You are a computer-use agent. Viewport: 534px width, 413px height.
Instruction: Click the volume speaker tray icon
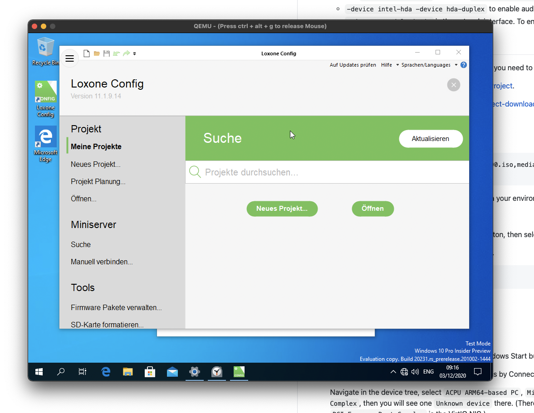415,372
